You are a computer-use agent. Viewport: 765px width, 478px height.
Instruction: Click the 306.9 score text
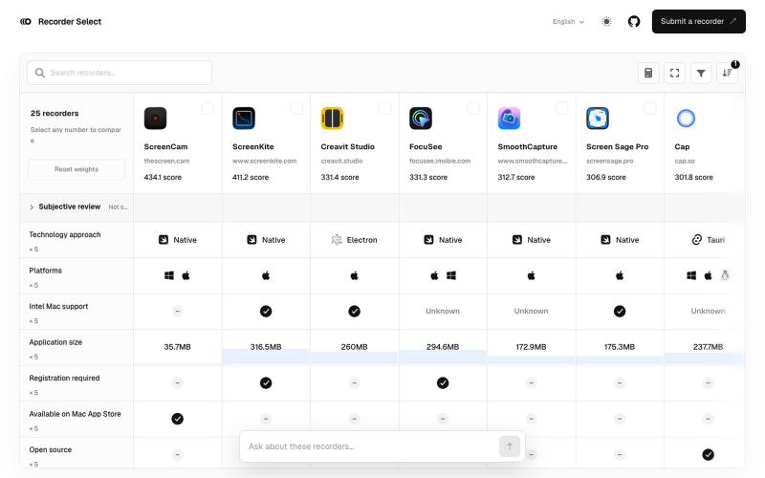pos(606,178)
